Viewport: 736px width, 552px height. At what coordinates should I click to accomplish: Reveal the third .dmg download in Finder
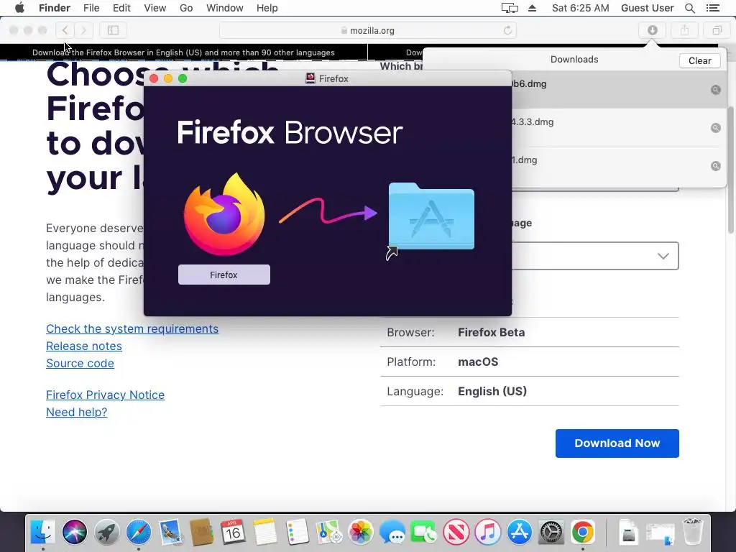(715, 166)
